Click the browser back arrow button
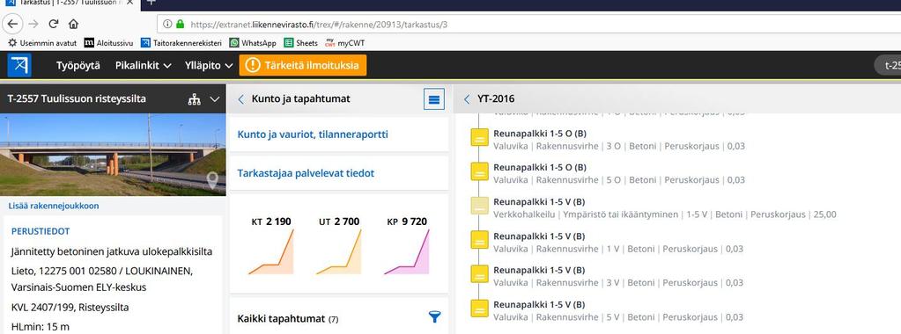The width and height of the screenshot is (901, 334). click(12, 24)
